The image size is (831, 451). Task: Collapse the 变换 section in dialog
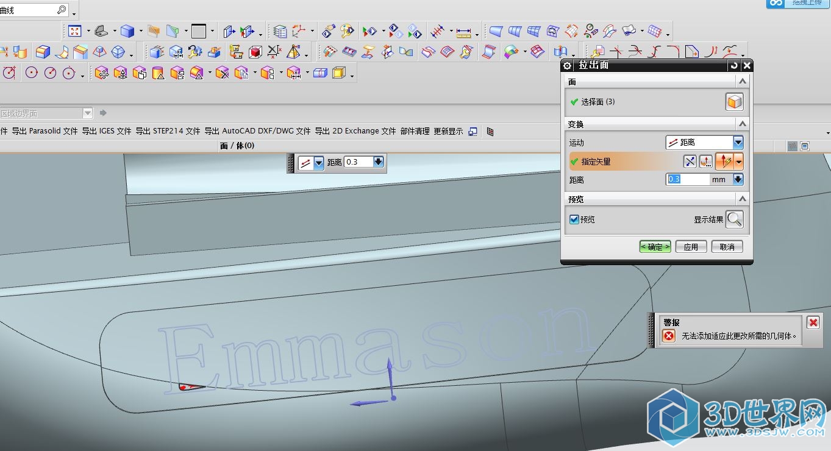click(742, 124)
